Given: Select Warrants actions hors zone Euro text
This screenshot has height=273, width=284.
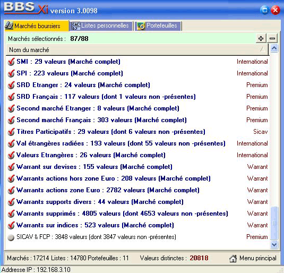Looking at the screenshot, I should 114,178.
